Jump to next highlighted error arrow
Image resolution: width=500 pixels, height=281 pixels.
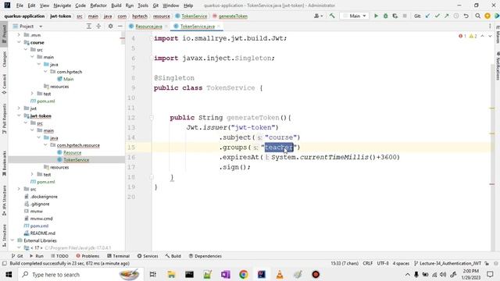tap(490, 37)
